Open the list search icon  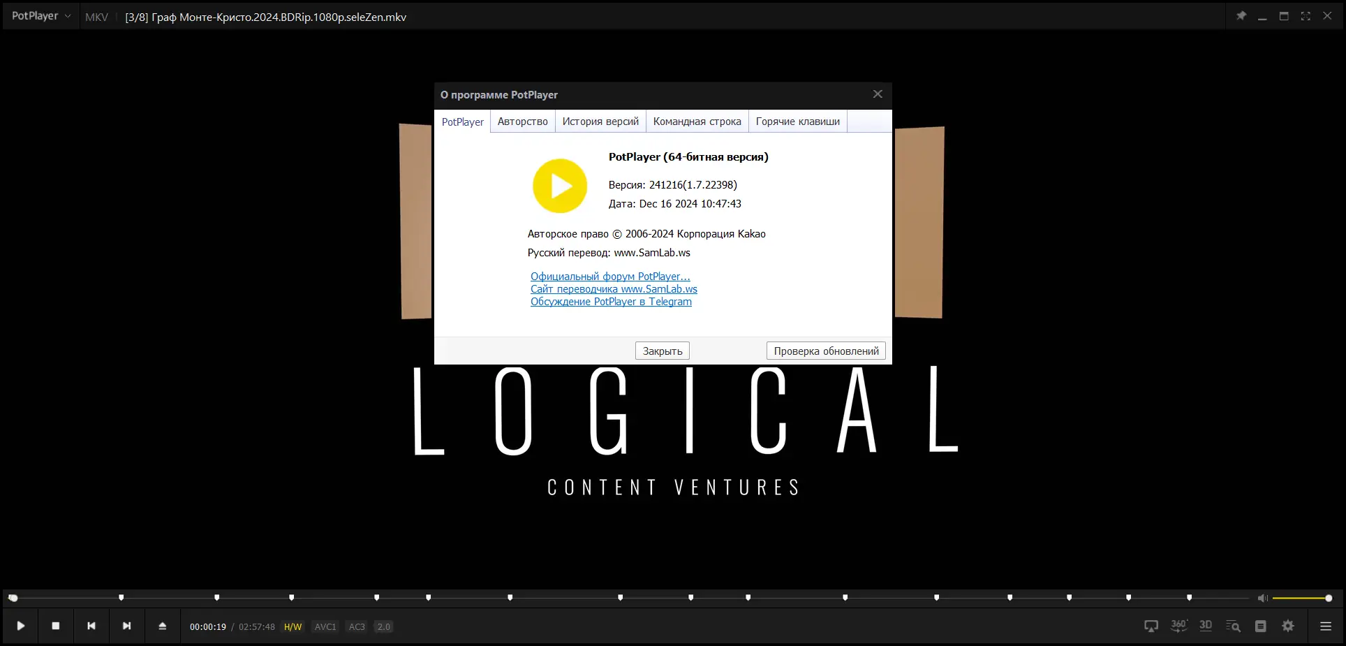(1234, 626)
